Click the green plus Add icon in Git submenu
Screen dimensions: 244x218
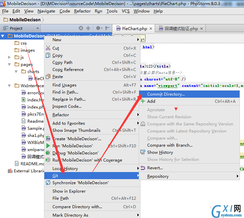tap(143, 101)
